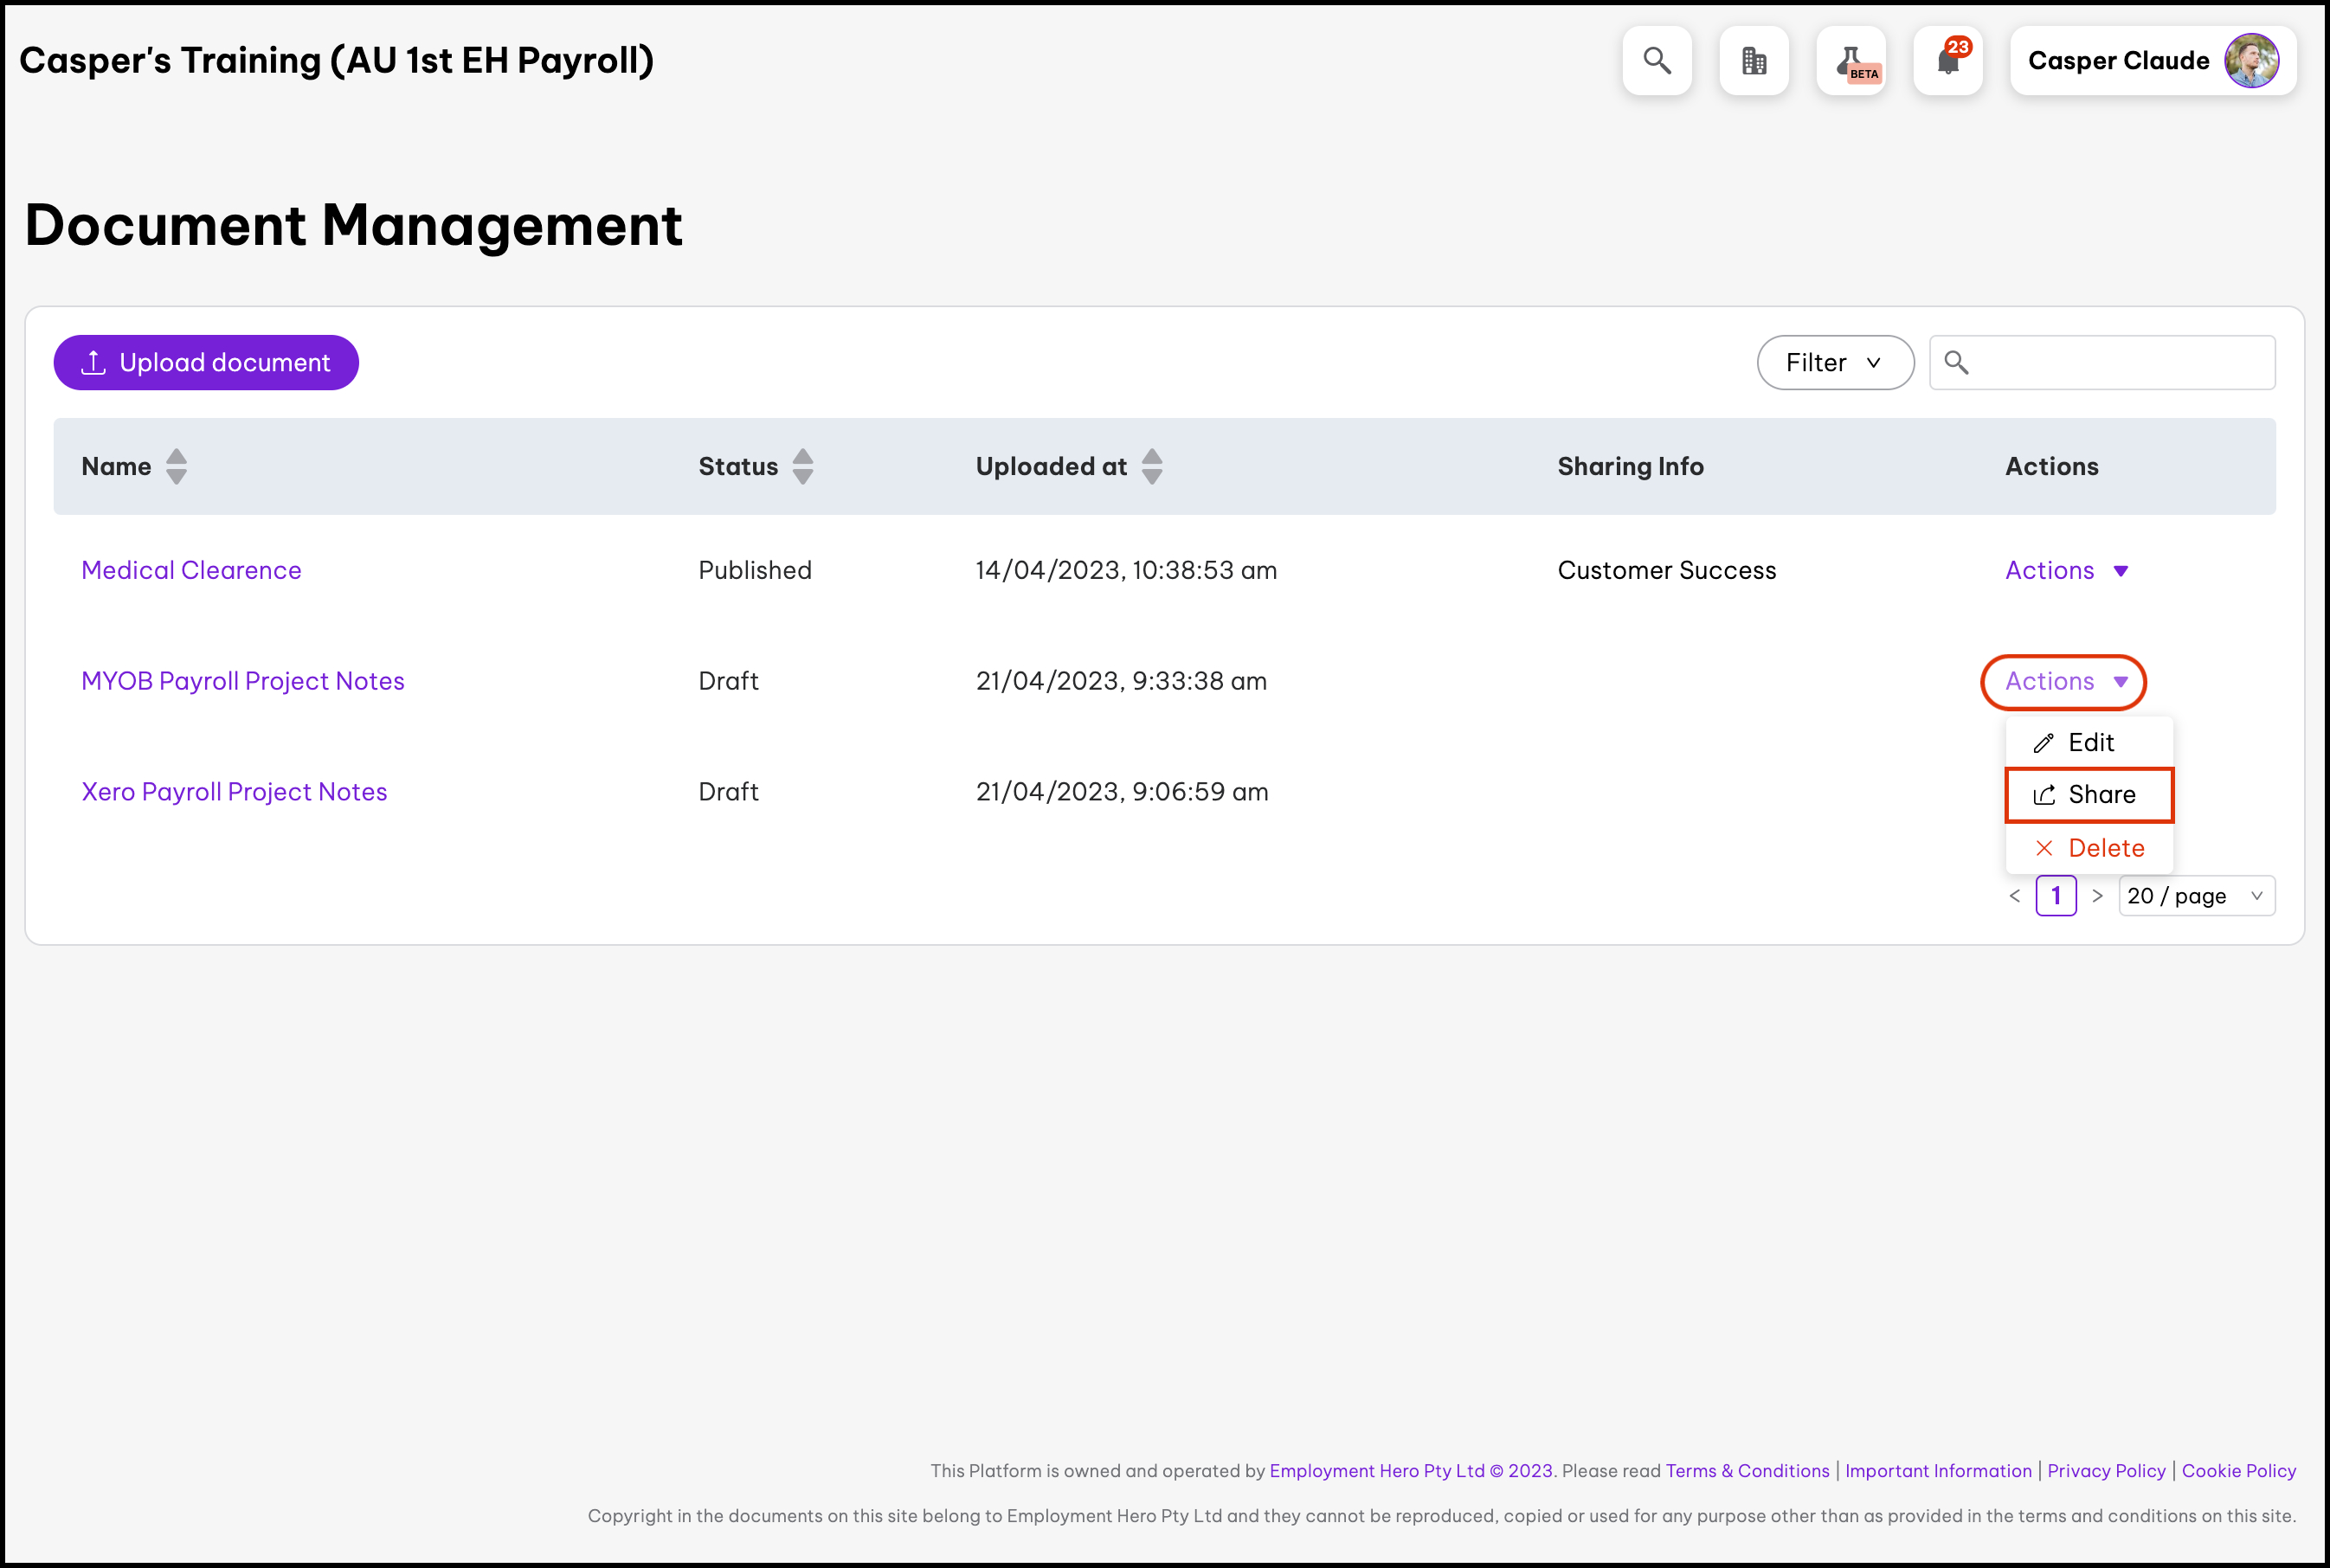This screenshot has width=2330, height=1568.
Task: Click the Upload document button
Action: tap(206, 363)
